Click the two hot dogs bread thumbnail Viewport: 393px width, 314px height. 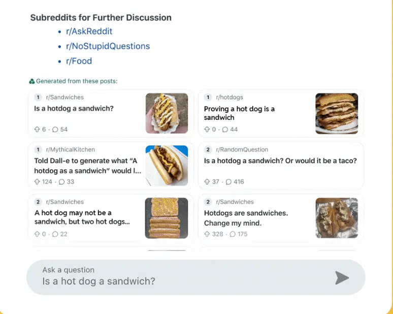167,218
